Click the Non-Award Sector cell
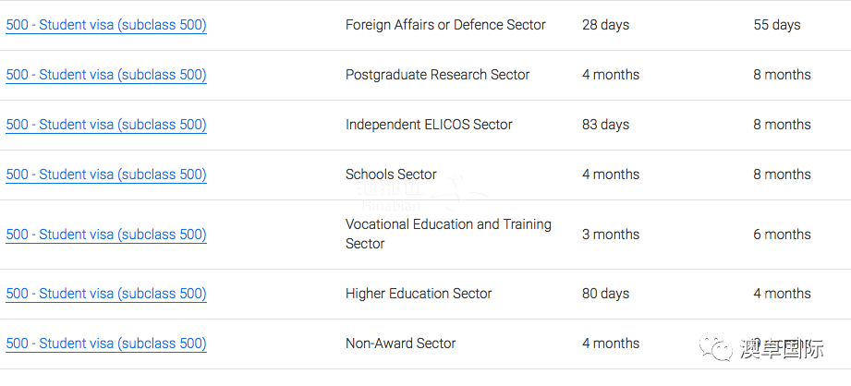 [x=400, y=344]
